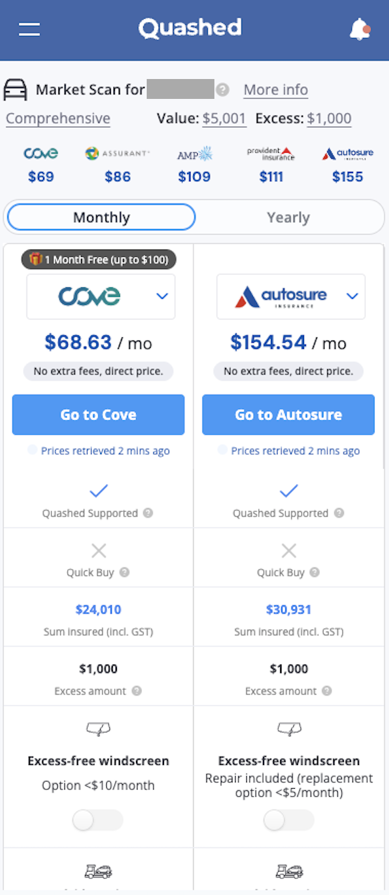The width and height of the screenshot is (389, 895).
Task: Open the notifications bell
Action: coord(360,29)
